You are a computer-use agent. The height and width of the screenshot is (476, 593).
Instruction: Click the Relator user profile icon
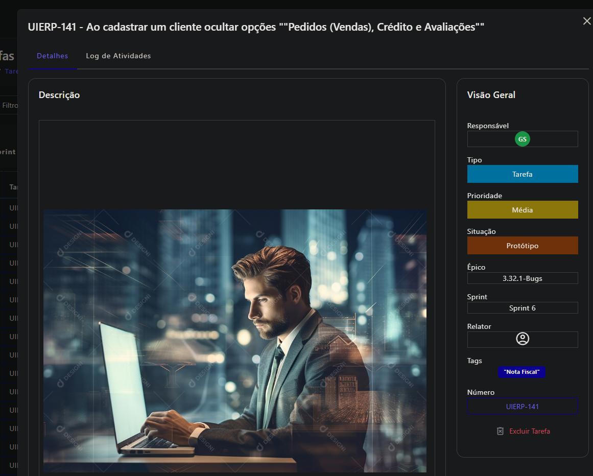523,339
